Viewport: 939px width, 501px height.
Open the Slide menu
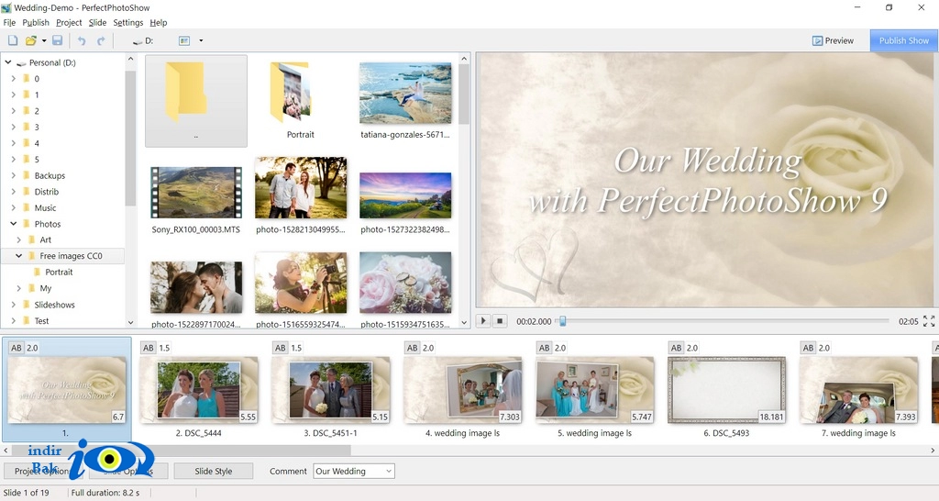pos(97,23)
